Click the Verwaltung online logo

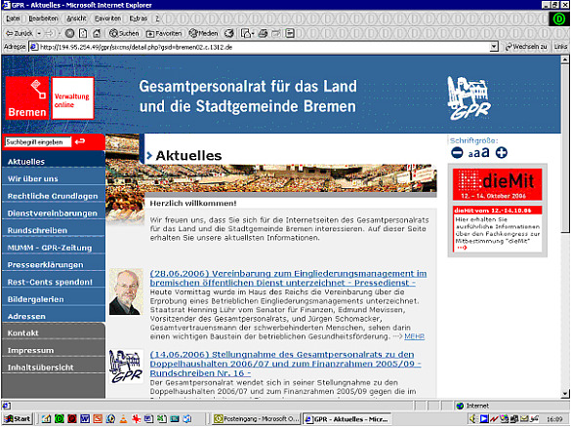72,97
